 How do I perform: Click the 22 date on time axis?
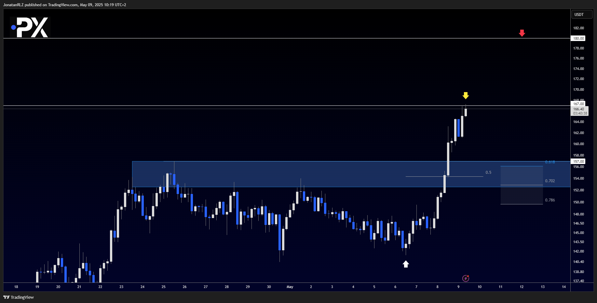(100, 287)
